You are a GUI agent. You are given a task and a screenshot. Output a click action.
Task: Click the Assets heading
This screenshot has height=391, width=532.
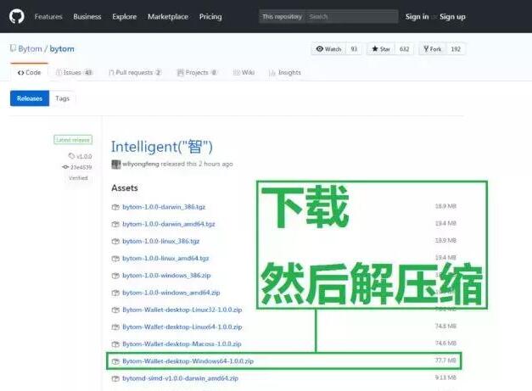click(x=125, y=188)
